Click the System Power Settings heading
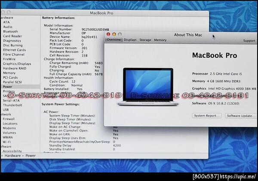 pyautogui.click(x=61, y=104)
